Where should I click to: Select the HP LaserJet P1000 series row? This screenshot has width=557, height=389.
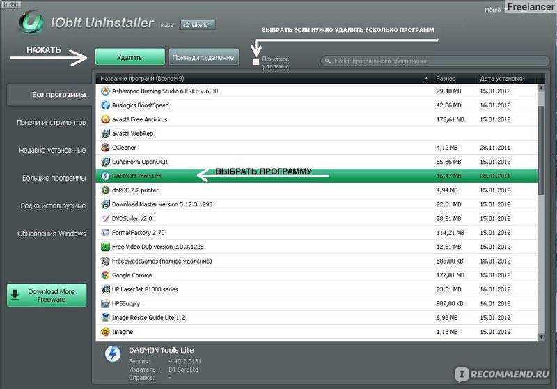click(x=316, y=289)
